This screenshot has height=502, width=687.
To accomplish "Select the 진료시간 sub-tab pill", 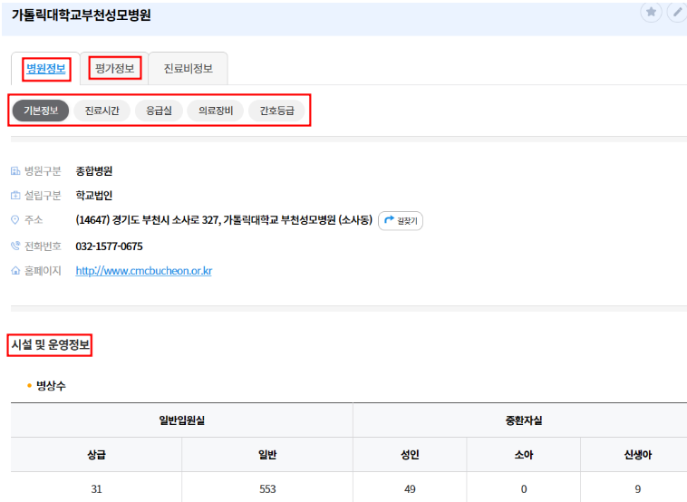I will pos(102,111).
